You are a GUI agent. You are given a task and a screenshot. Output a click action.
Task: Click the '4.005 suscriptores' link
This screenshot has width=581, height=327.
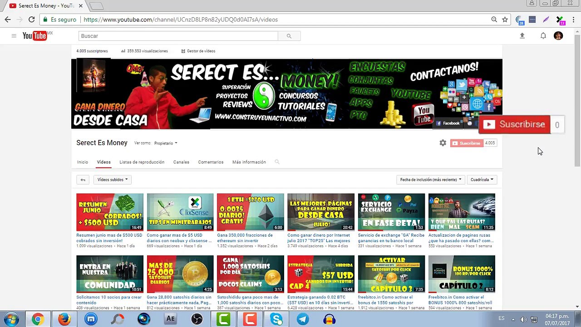pyautogui.click(x=92, y=51)
